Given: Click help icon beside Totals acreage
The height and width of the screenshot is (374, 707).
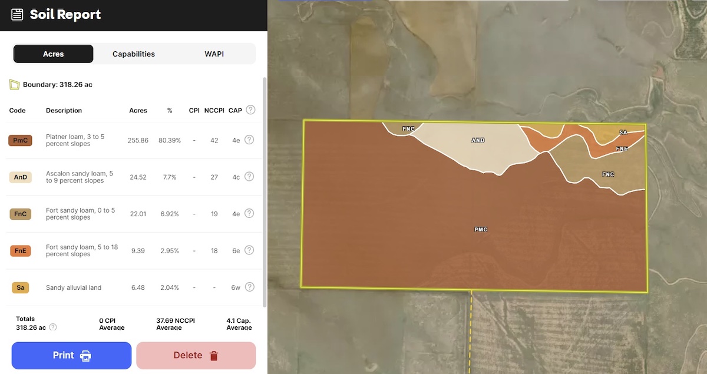Looking at the screenshot, I should click(x=53, y=327).
